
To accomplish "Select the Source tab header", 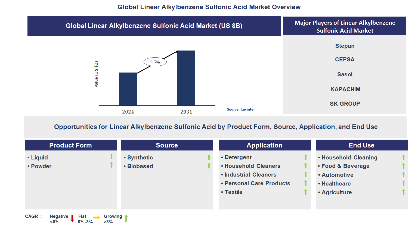I will [x=167, y=145].
